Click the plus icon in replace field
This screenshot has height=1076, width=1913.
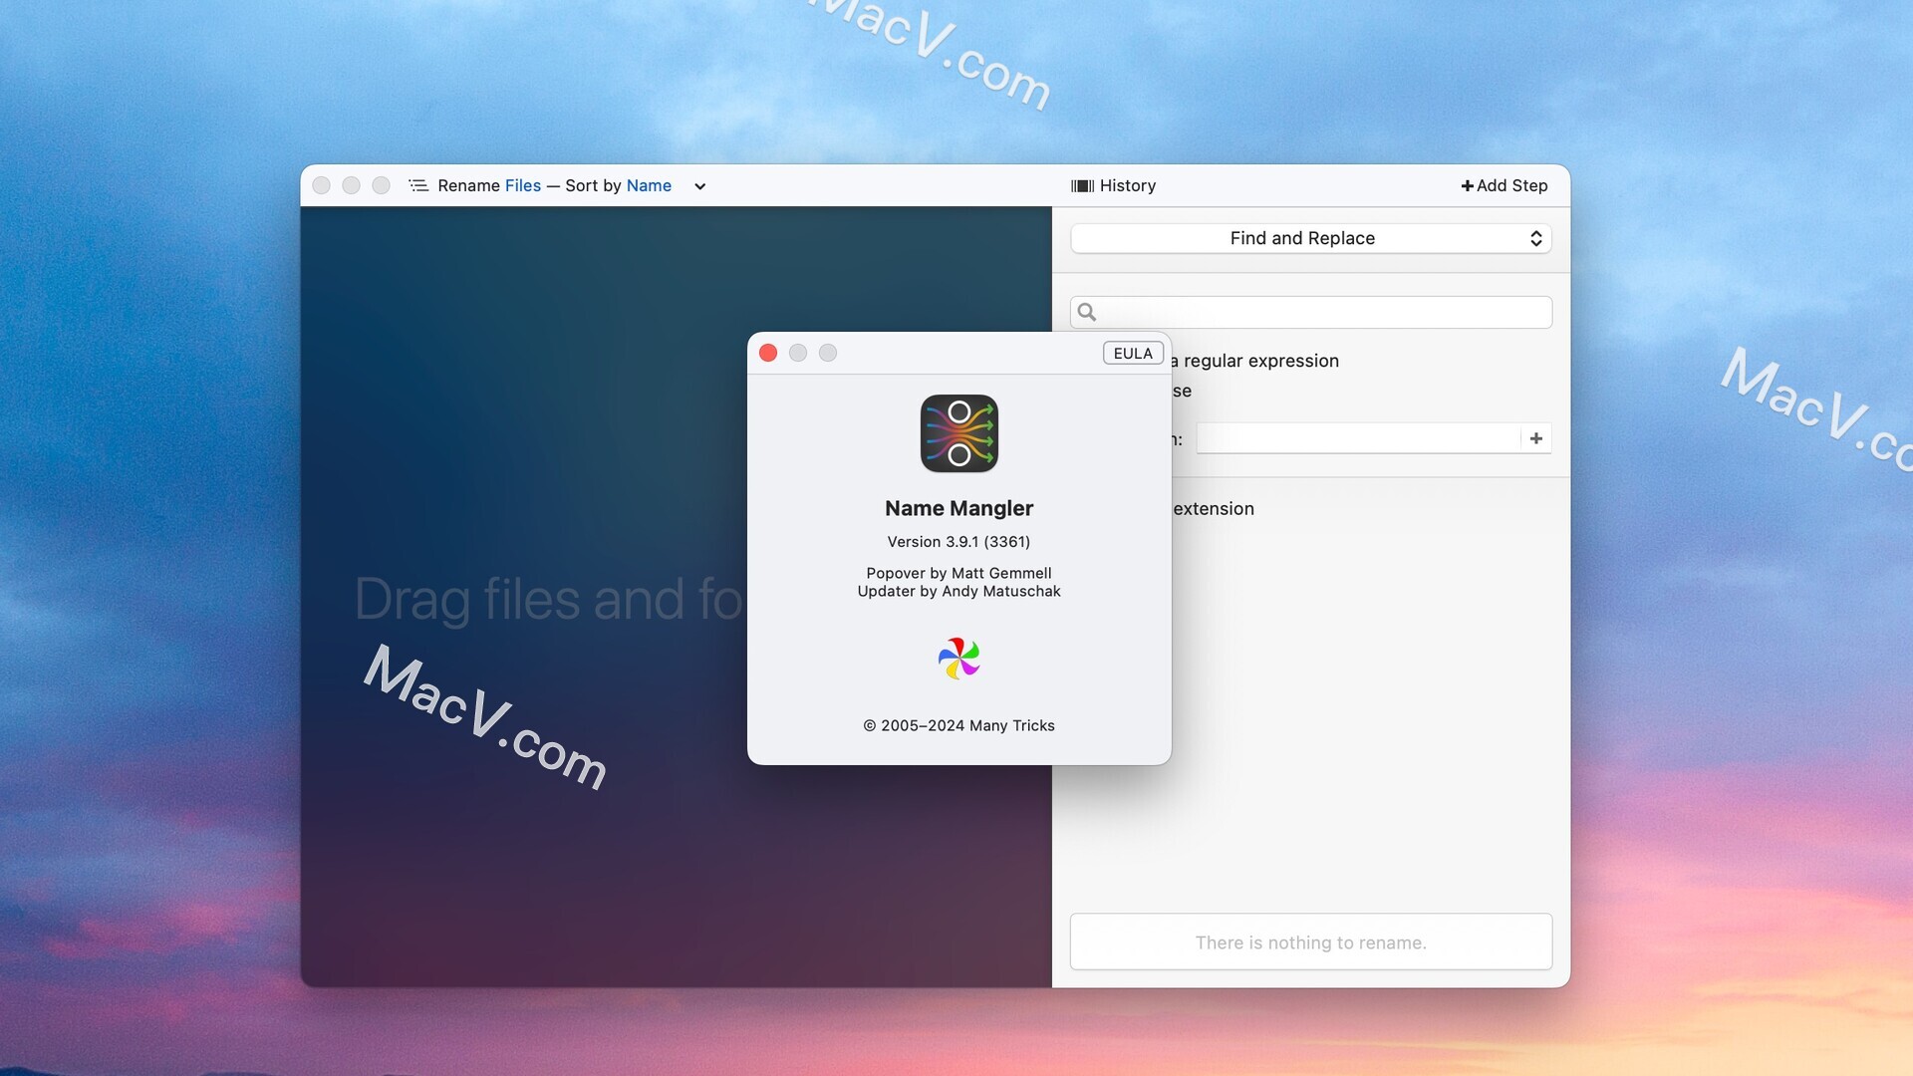coord(1535,438)
